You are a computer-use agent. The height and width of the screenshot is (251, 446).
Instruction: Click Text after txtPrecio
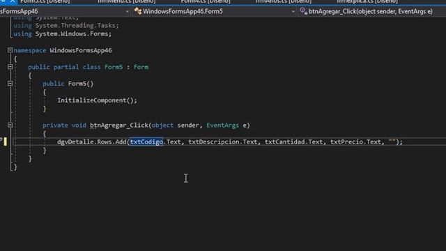tap(374, 142)
